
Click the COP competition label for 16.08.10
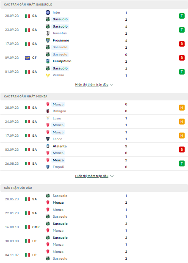pos(36,227)
